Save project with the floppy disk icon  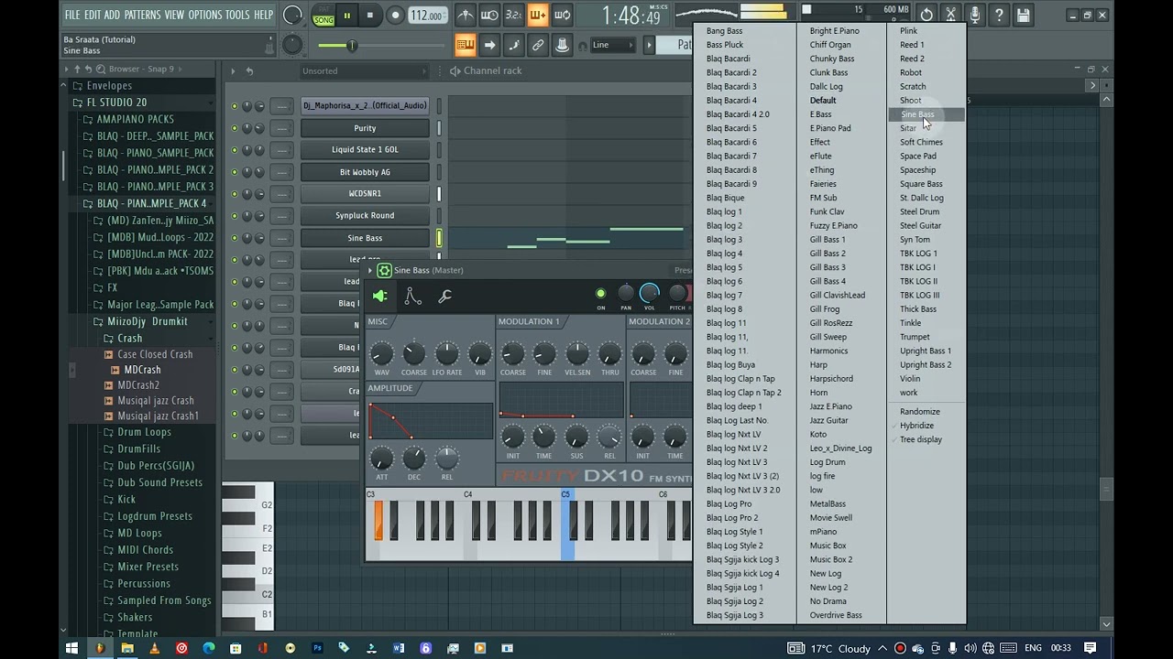1023,15
